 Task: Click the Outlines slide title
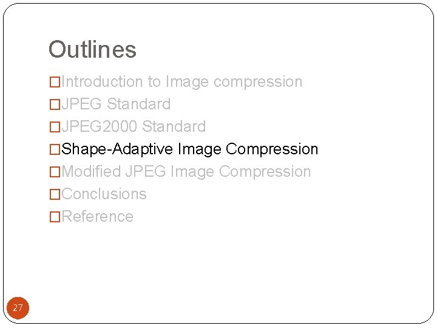[x=92, y=50]
